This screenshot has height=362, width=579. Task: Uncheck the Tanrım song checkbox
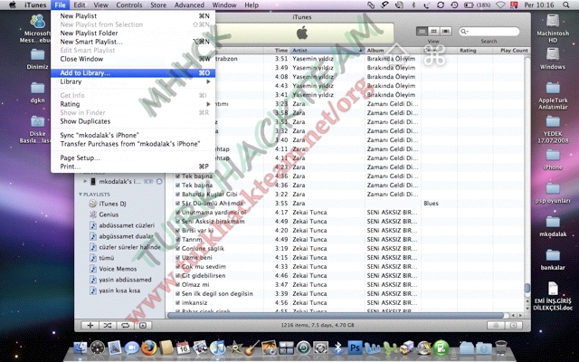coord(177,239)
